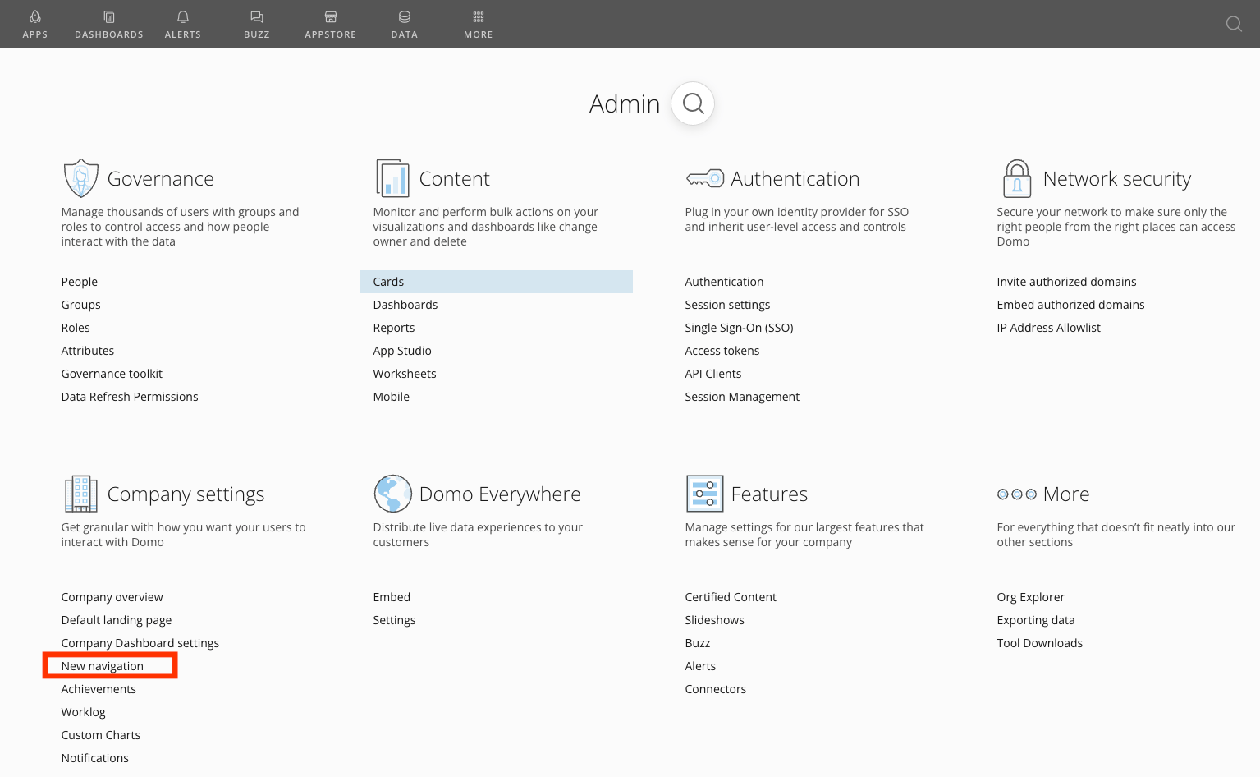Open the Data database icon

coord(405,17)
